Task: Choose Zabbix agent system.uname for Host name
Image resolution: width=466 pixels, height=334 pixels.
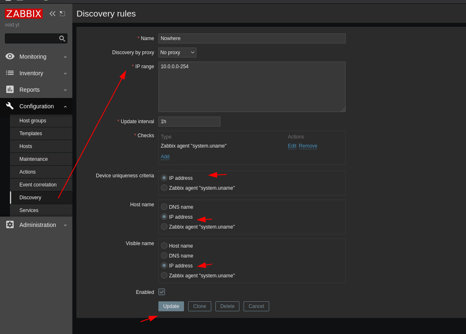Action: pos(164,227)
